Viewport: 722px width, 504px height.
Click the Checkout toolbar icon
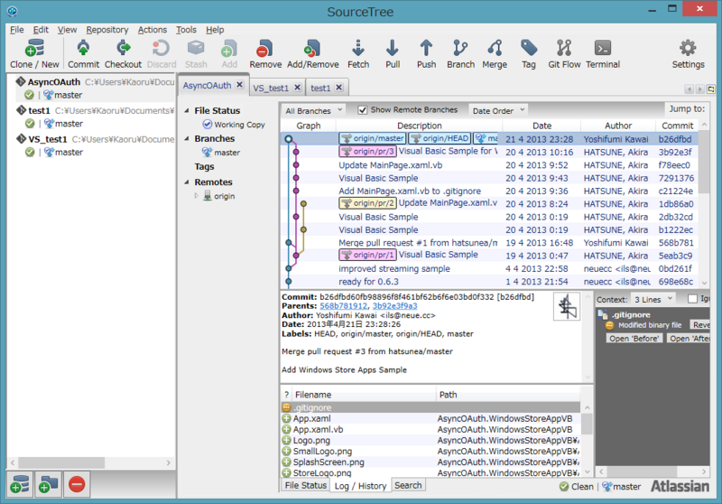123,54
